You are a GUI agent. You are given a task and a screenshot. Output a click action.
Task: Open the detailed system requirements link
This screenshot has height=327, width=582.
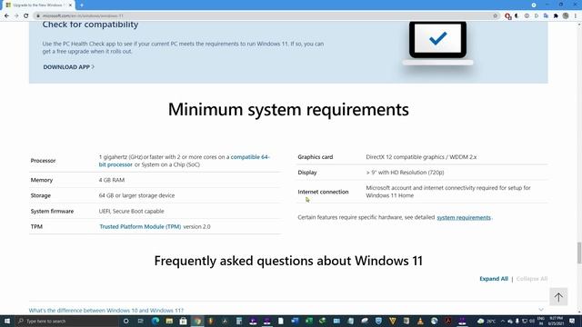(x=464, y=218)
